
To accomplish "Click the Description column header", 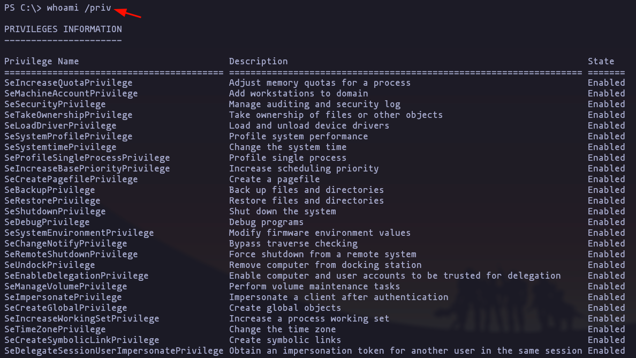I will pos(259,61).
